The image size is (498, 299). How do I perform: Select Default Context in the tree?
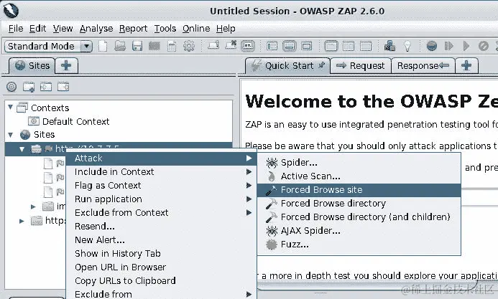[75, 121]
